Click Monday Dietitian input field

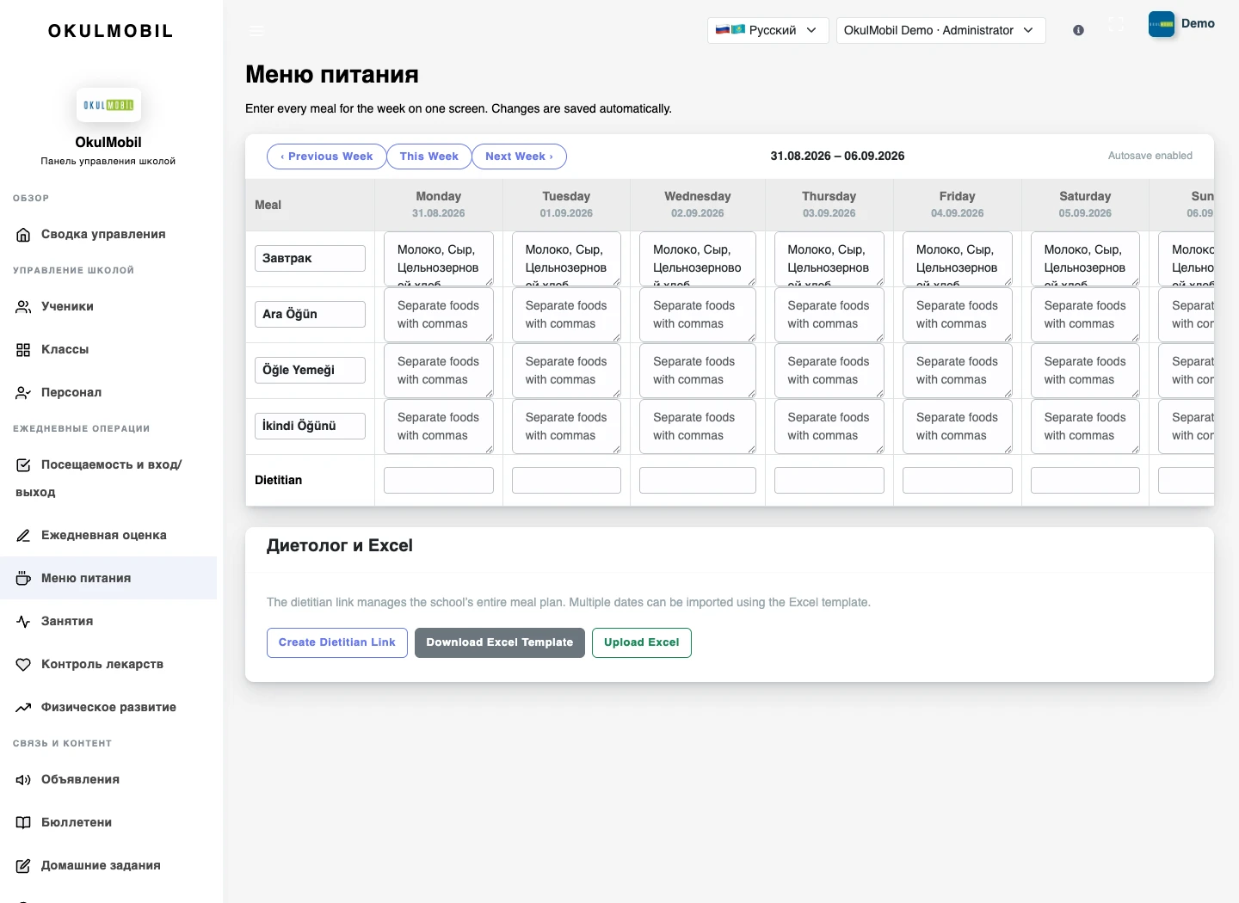point(439,481)
